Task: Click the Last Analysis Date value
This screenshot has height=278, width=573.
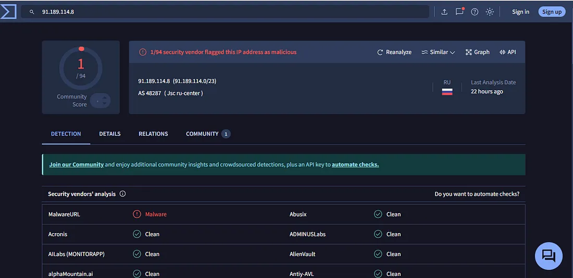Action: pos(487,91)
